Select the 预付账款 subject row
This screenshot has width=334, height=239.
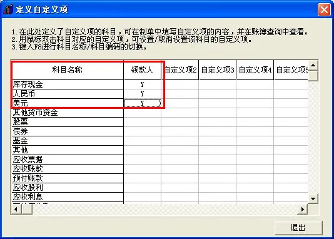click(x=68, y=178)
